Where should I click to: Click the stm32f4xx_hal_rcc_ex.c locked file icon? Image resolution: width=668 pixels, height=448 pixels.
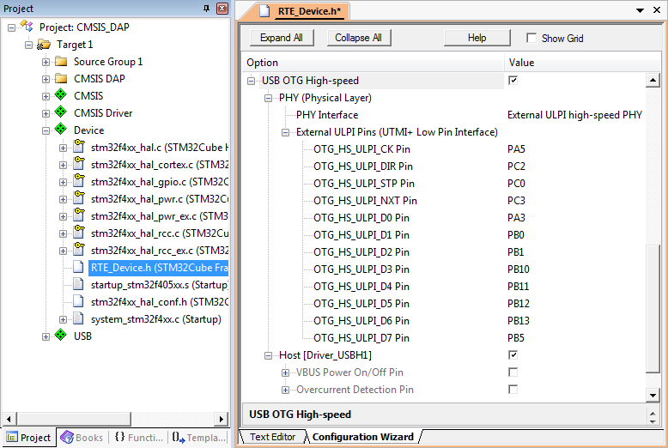[79, 249]
